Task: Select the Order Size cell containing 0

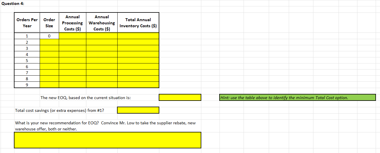Action: 49,36
